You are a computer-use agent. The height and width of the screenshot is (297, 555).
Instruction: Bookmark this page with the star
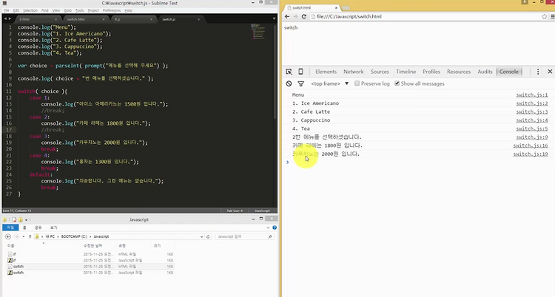pos(544,16)
